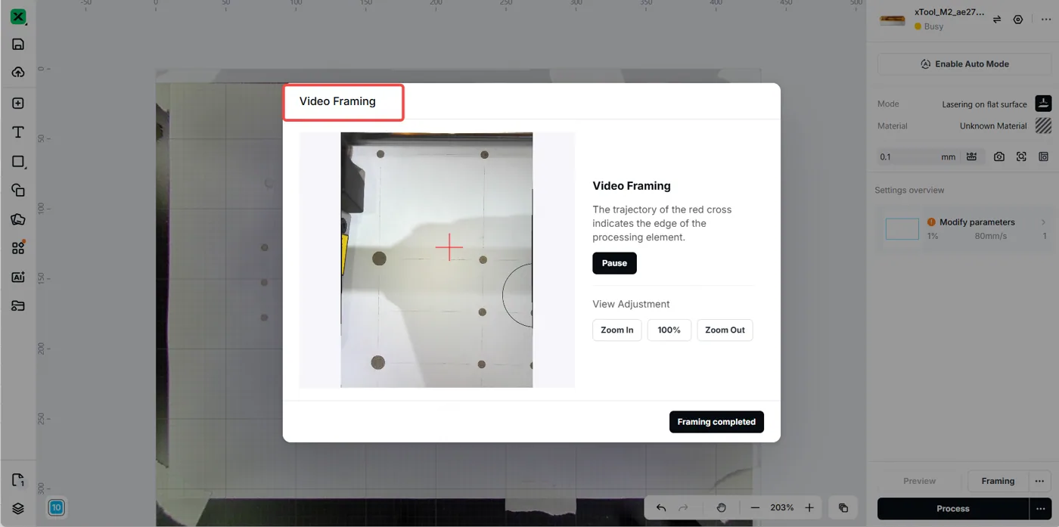Click the undo arrow

(661, 508)
